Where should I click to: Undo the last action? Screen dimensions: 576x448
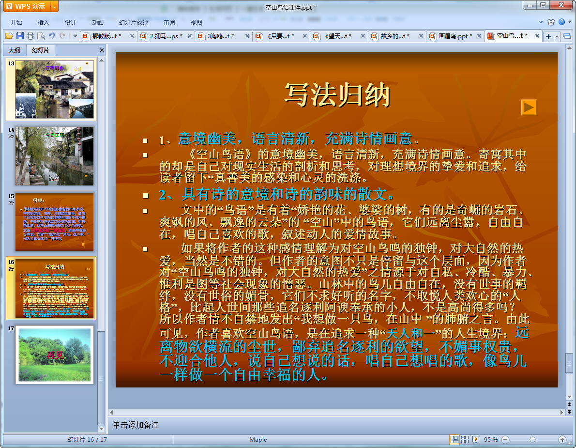coord(52,36)
